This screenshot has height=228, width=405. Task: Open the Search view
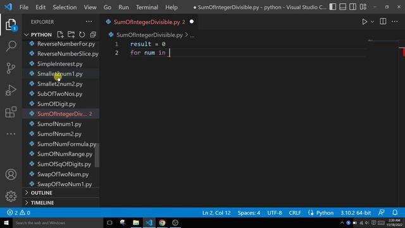tap(11, 46)
